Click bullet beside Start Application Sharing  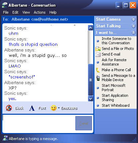click(98, 98)
